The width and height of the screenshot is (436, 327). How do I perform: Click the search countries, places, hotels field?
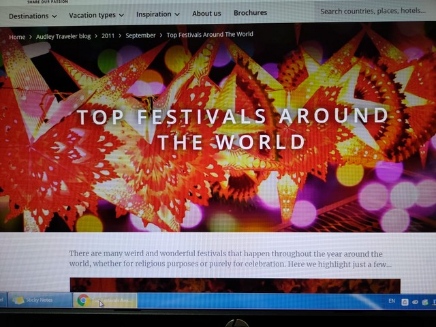click(372, 11)
